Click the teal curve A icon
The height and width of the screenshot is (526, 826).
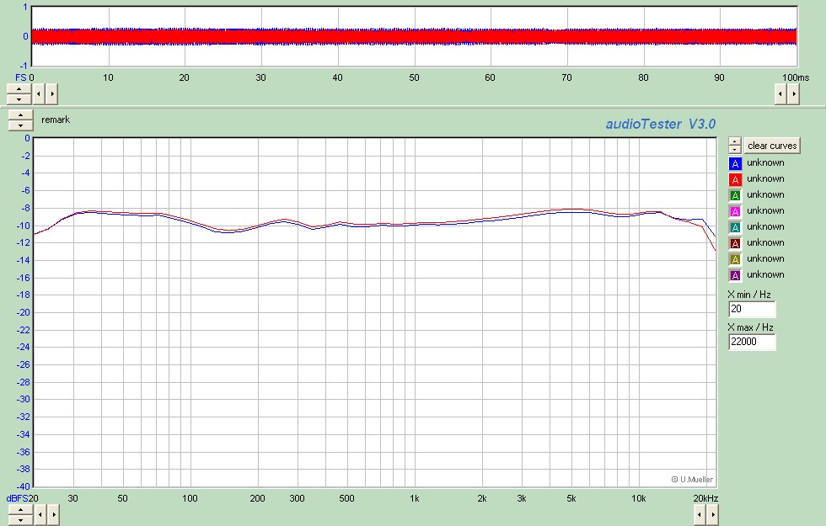(735, 227)
